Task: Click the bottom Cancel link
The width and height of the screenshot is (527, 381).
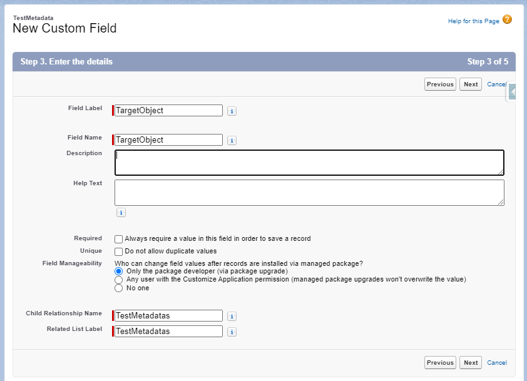Action: [497, 362]
